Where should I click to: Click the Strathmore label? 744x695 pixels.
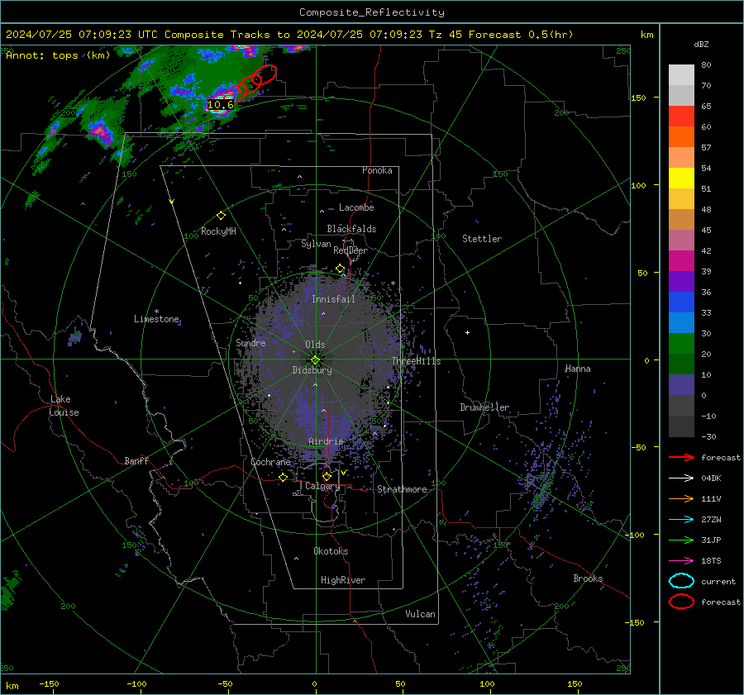pyautogui.click(x=402, y=489)
